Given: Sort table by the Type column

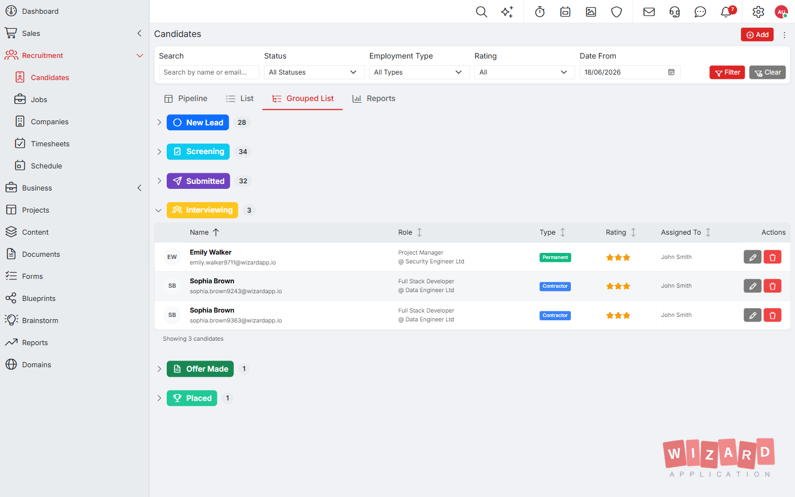Looking at the screenshot, I should [x=553, y=232].
